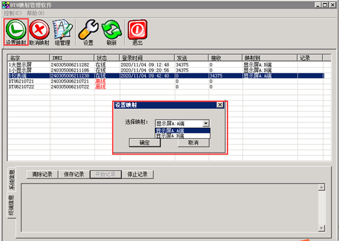Close the 设置映射 dialog
This screenshot has height=241, width=339.
[220, 105]
